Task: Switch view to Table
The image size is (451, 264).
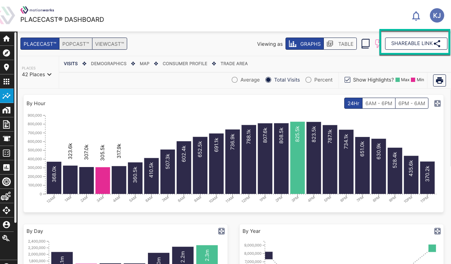Action: (x=340, y=44)
